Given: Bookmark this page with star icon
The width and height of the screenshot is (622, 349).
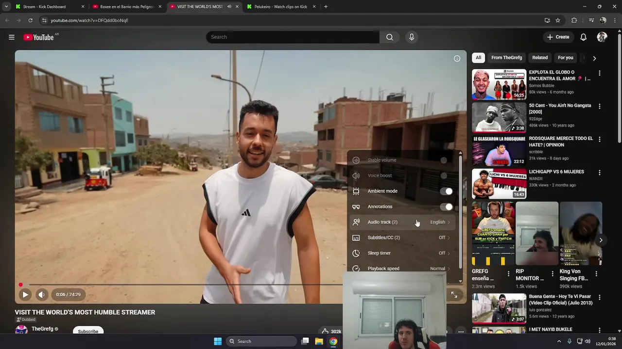Looking at the screenshot, I should pos(558,20).
